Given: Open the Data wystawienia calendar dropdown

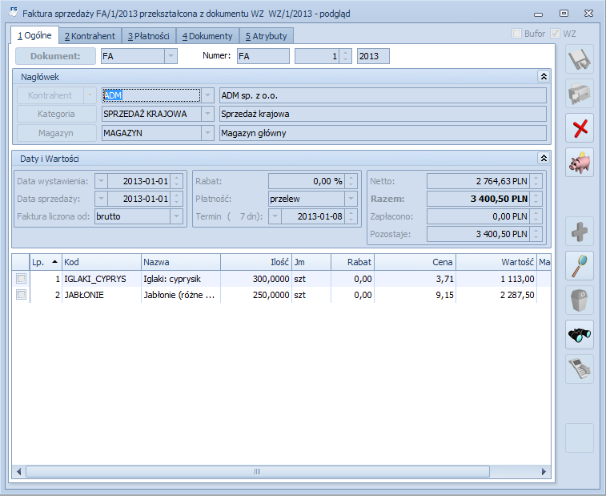Looking at the screenshot, I should (x=101, y=181).
